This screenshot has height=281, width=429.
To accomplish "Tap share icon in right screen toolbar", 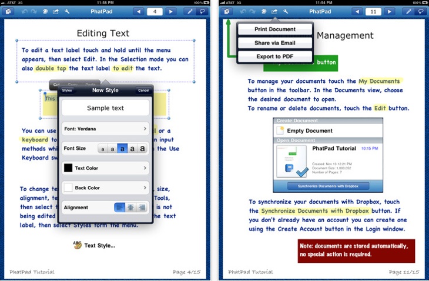I will [x=274, y=12].
